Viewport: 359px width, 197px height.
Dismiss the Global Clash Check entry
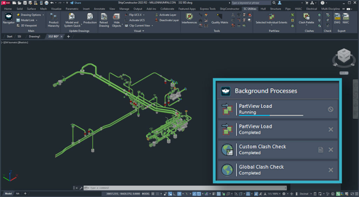(331, 170)
